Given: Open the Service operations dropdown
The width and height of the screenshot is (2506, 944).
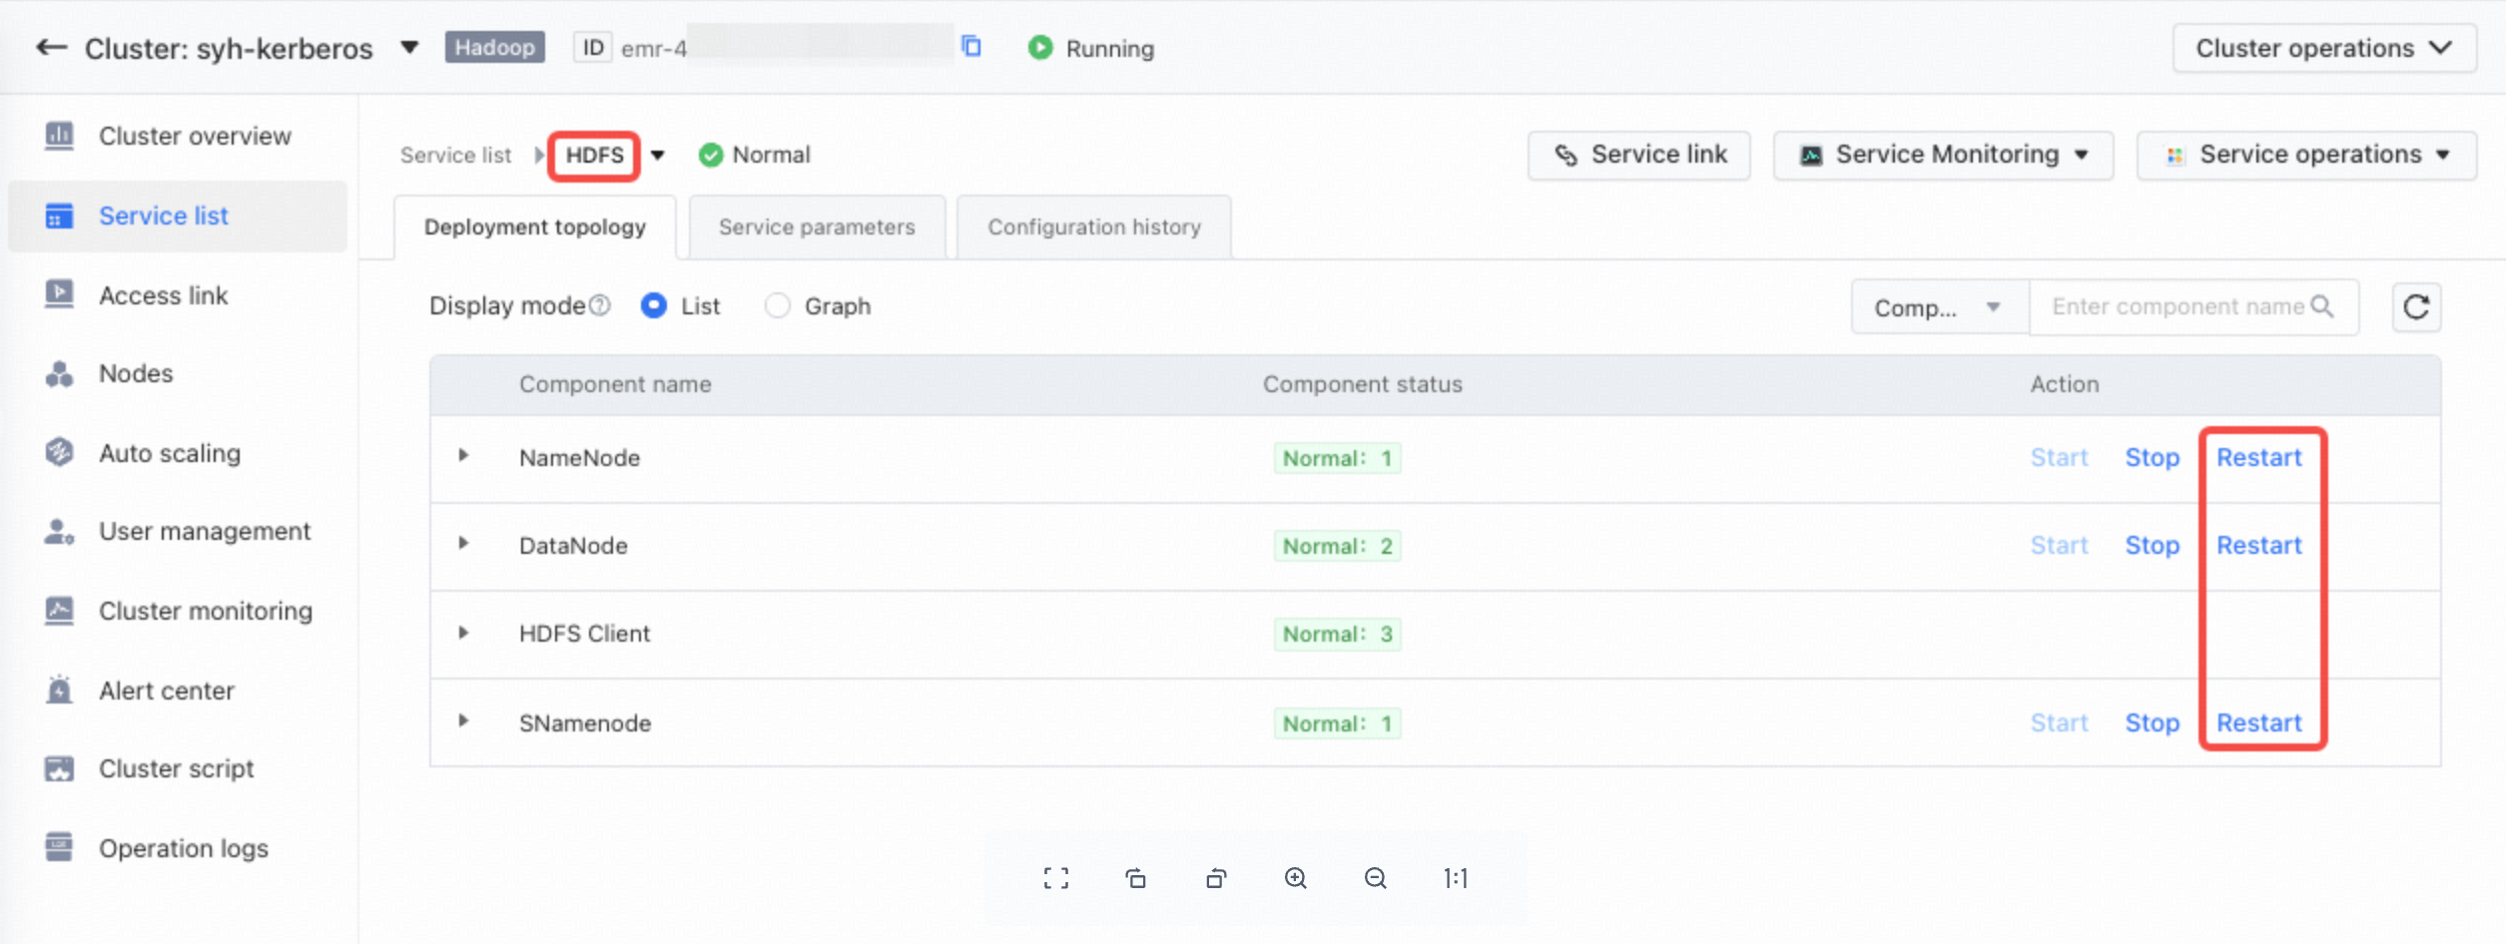Looking at the screenshot, I should point(2306,155).
